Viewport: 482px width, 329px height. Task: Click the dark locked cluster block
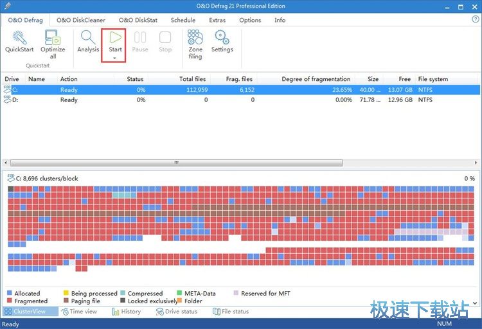(11, 189)
